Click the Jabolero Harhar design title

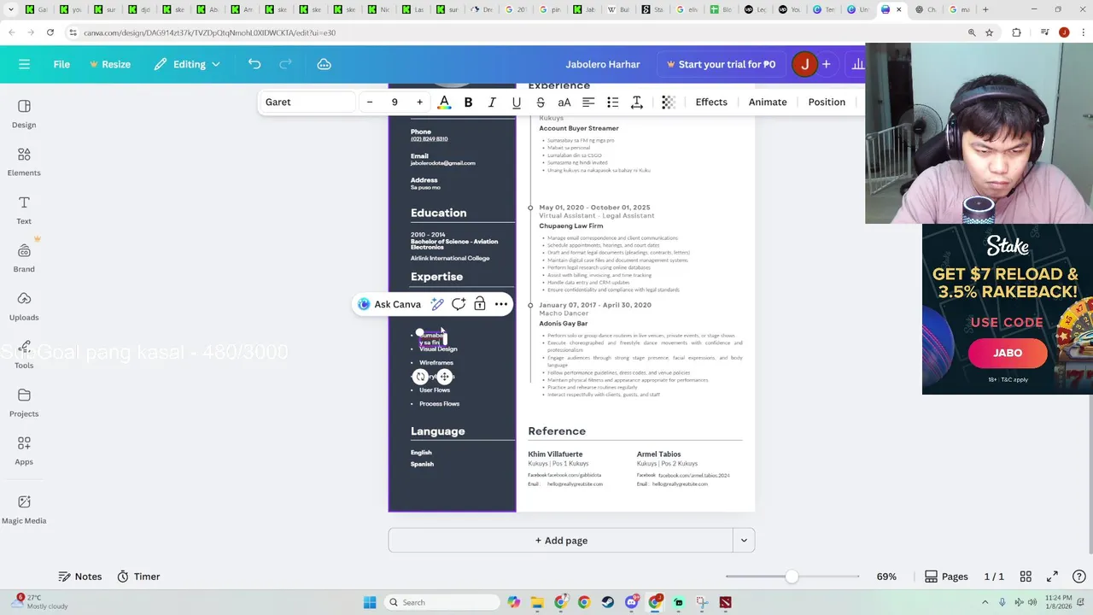(x=602, y=64)
